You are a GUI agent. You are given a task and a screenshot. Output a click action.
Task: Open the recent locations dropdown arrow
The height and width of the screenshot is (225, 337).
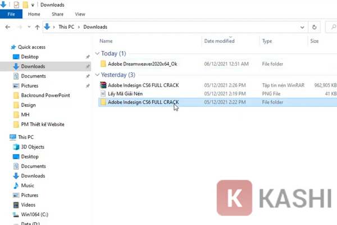29,27
